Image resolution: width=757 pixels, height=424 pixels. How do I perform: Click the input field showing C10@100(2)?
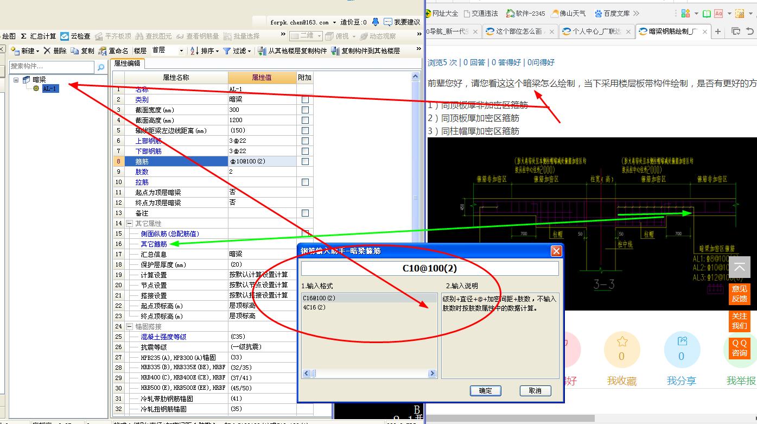[430, 268]
